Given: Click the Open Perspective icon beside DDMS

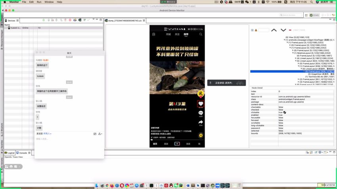Looking at the screenshot, I should pyautogui.click(x=306, y=15).
